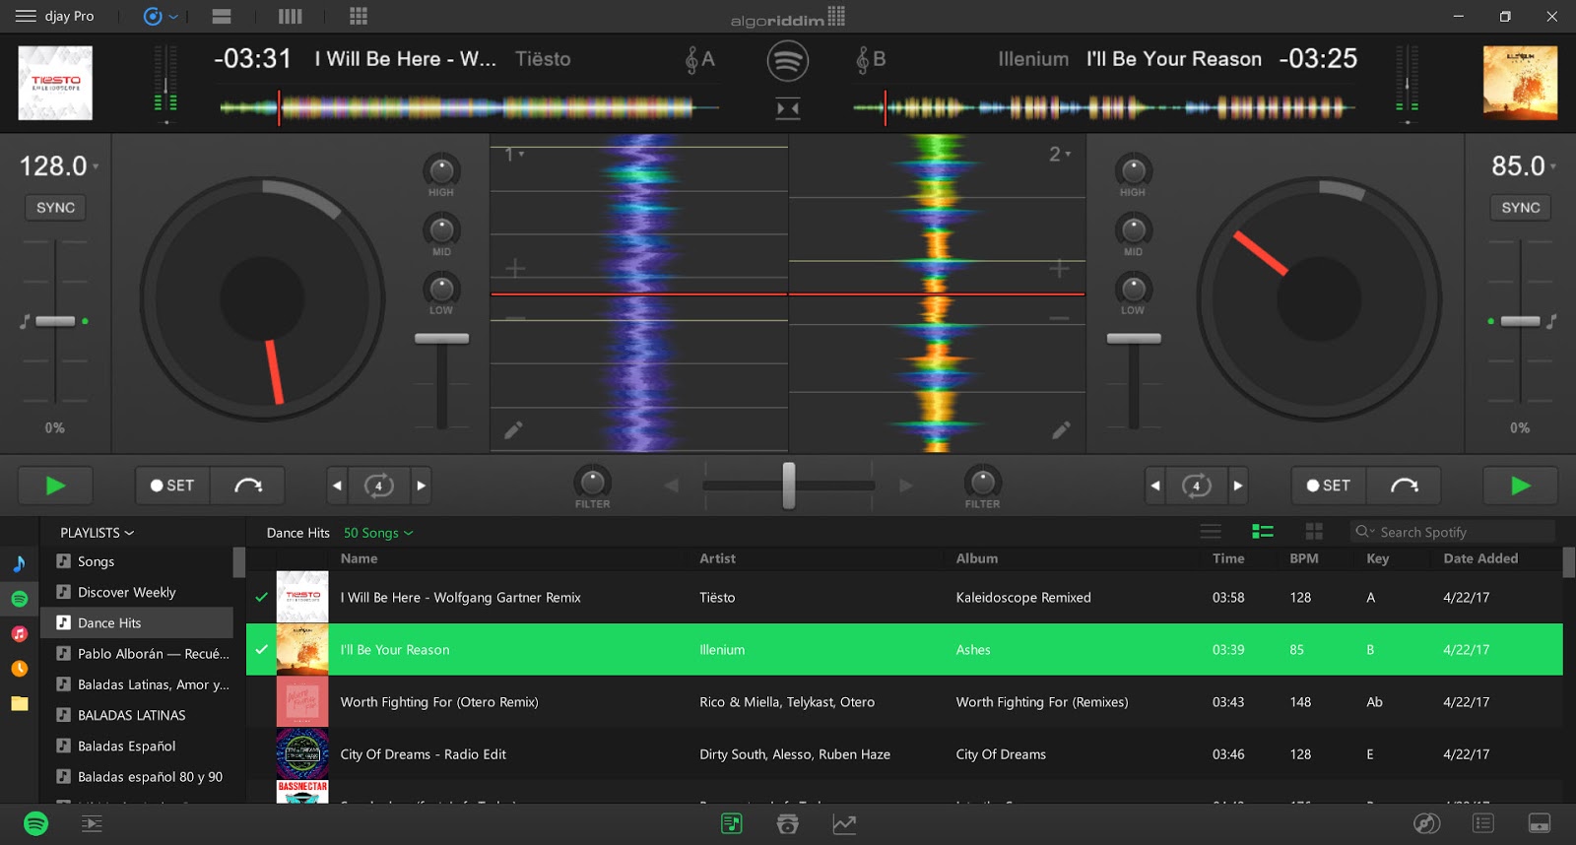This screenshot has height=845, width=1576.
Task: Toggle SYNC on the right deck
Action: point(1521,208)
